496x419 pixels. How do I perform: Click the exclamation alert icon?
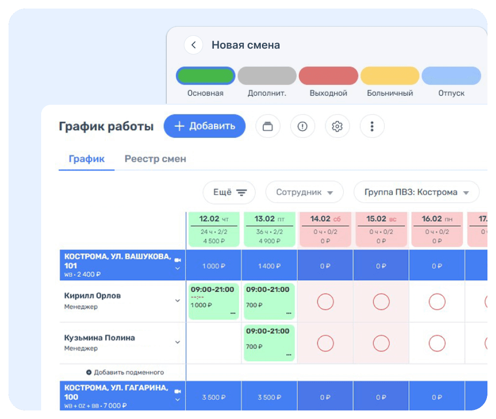tap(303, 127)
